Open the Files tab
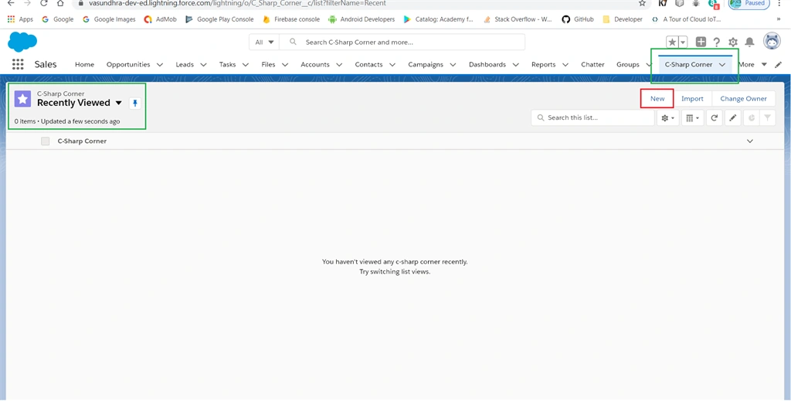 268,65
